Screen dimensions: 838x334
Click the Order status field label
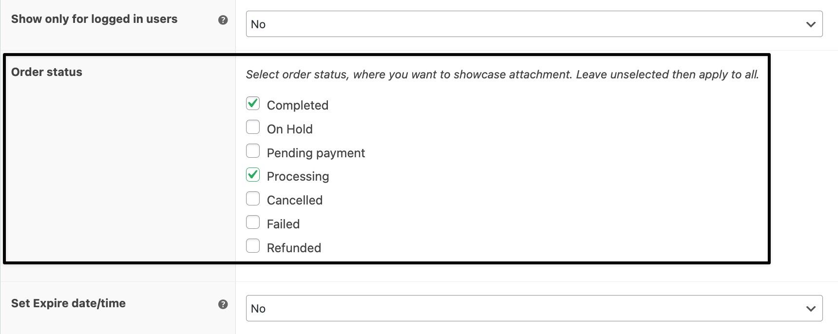[x=46, y=72]
